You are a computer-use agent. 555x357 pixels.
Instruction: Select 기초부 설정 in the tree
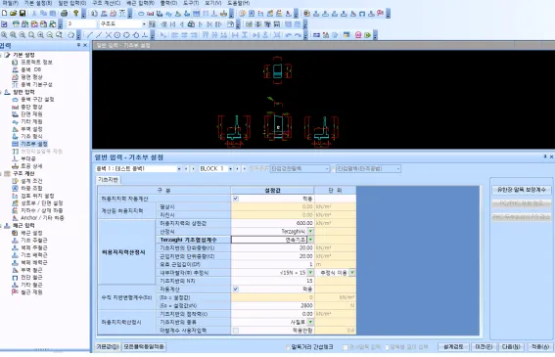click(x=33, y=144)
